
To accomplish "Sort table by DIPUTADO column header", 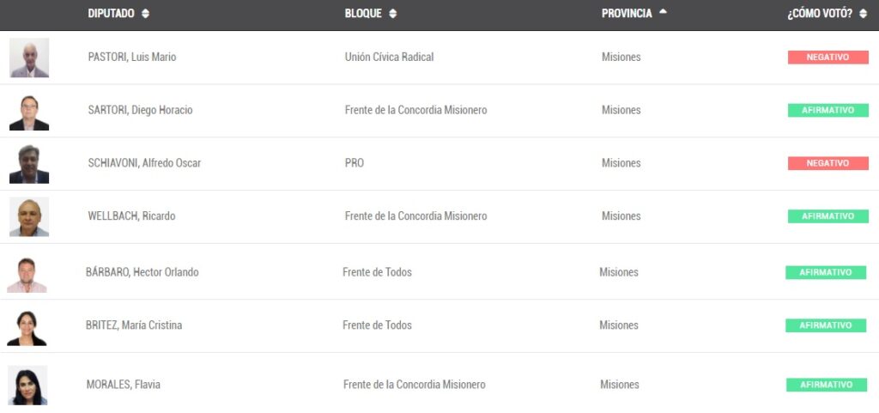I will (111, 14).
